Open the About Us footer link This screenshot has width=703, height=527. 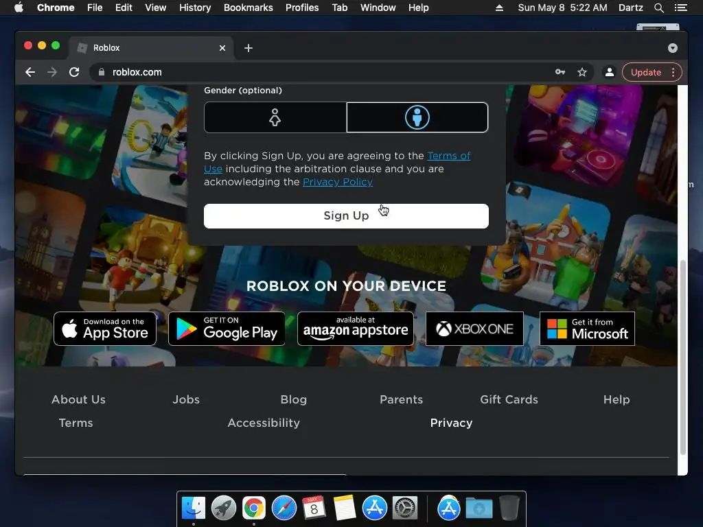coord(78,399)
